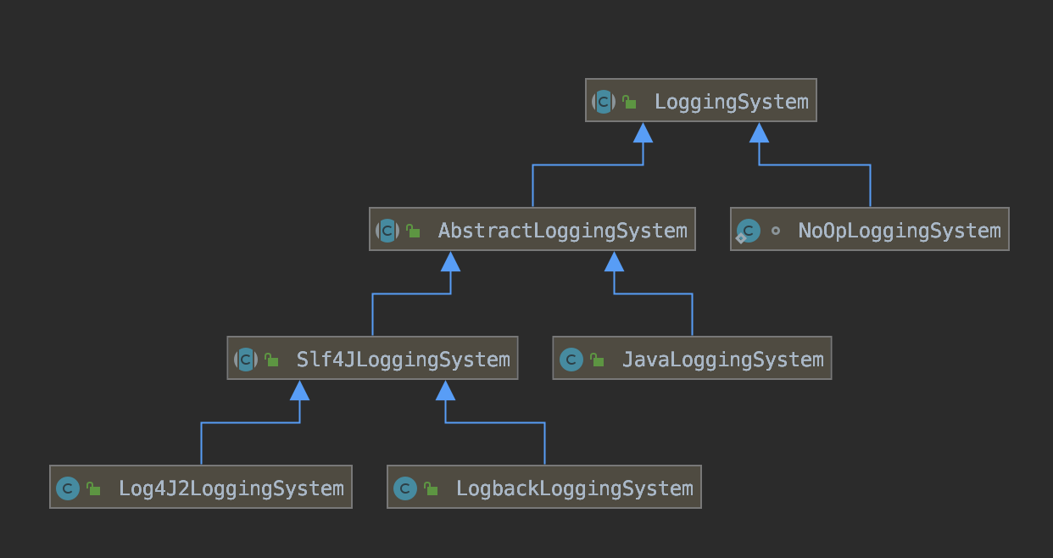The image size is (1053, 558).
Task: Click the static class icon of NoOpLoggingSystem
Action: click(x=748, y=231)
